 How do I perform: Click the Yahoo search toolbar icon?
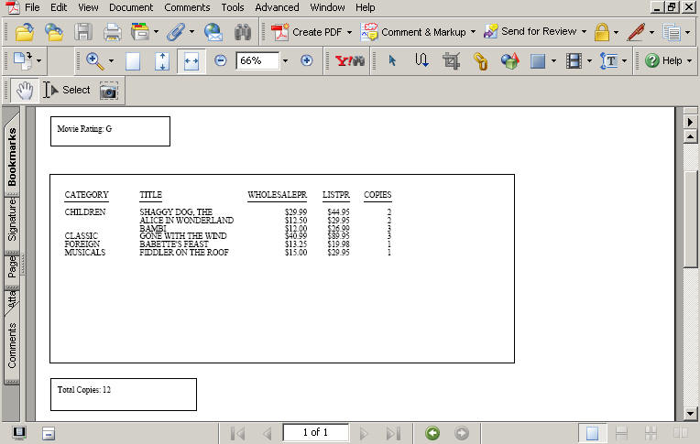point(350,60)
